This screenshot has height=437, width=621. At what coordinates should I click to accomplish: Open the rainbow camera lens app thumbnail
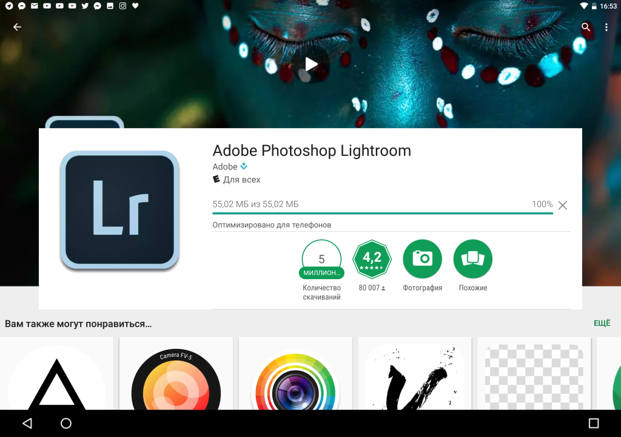click(295, 376)
